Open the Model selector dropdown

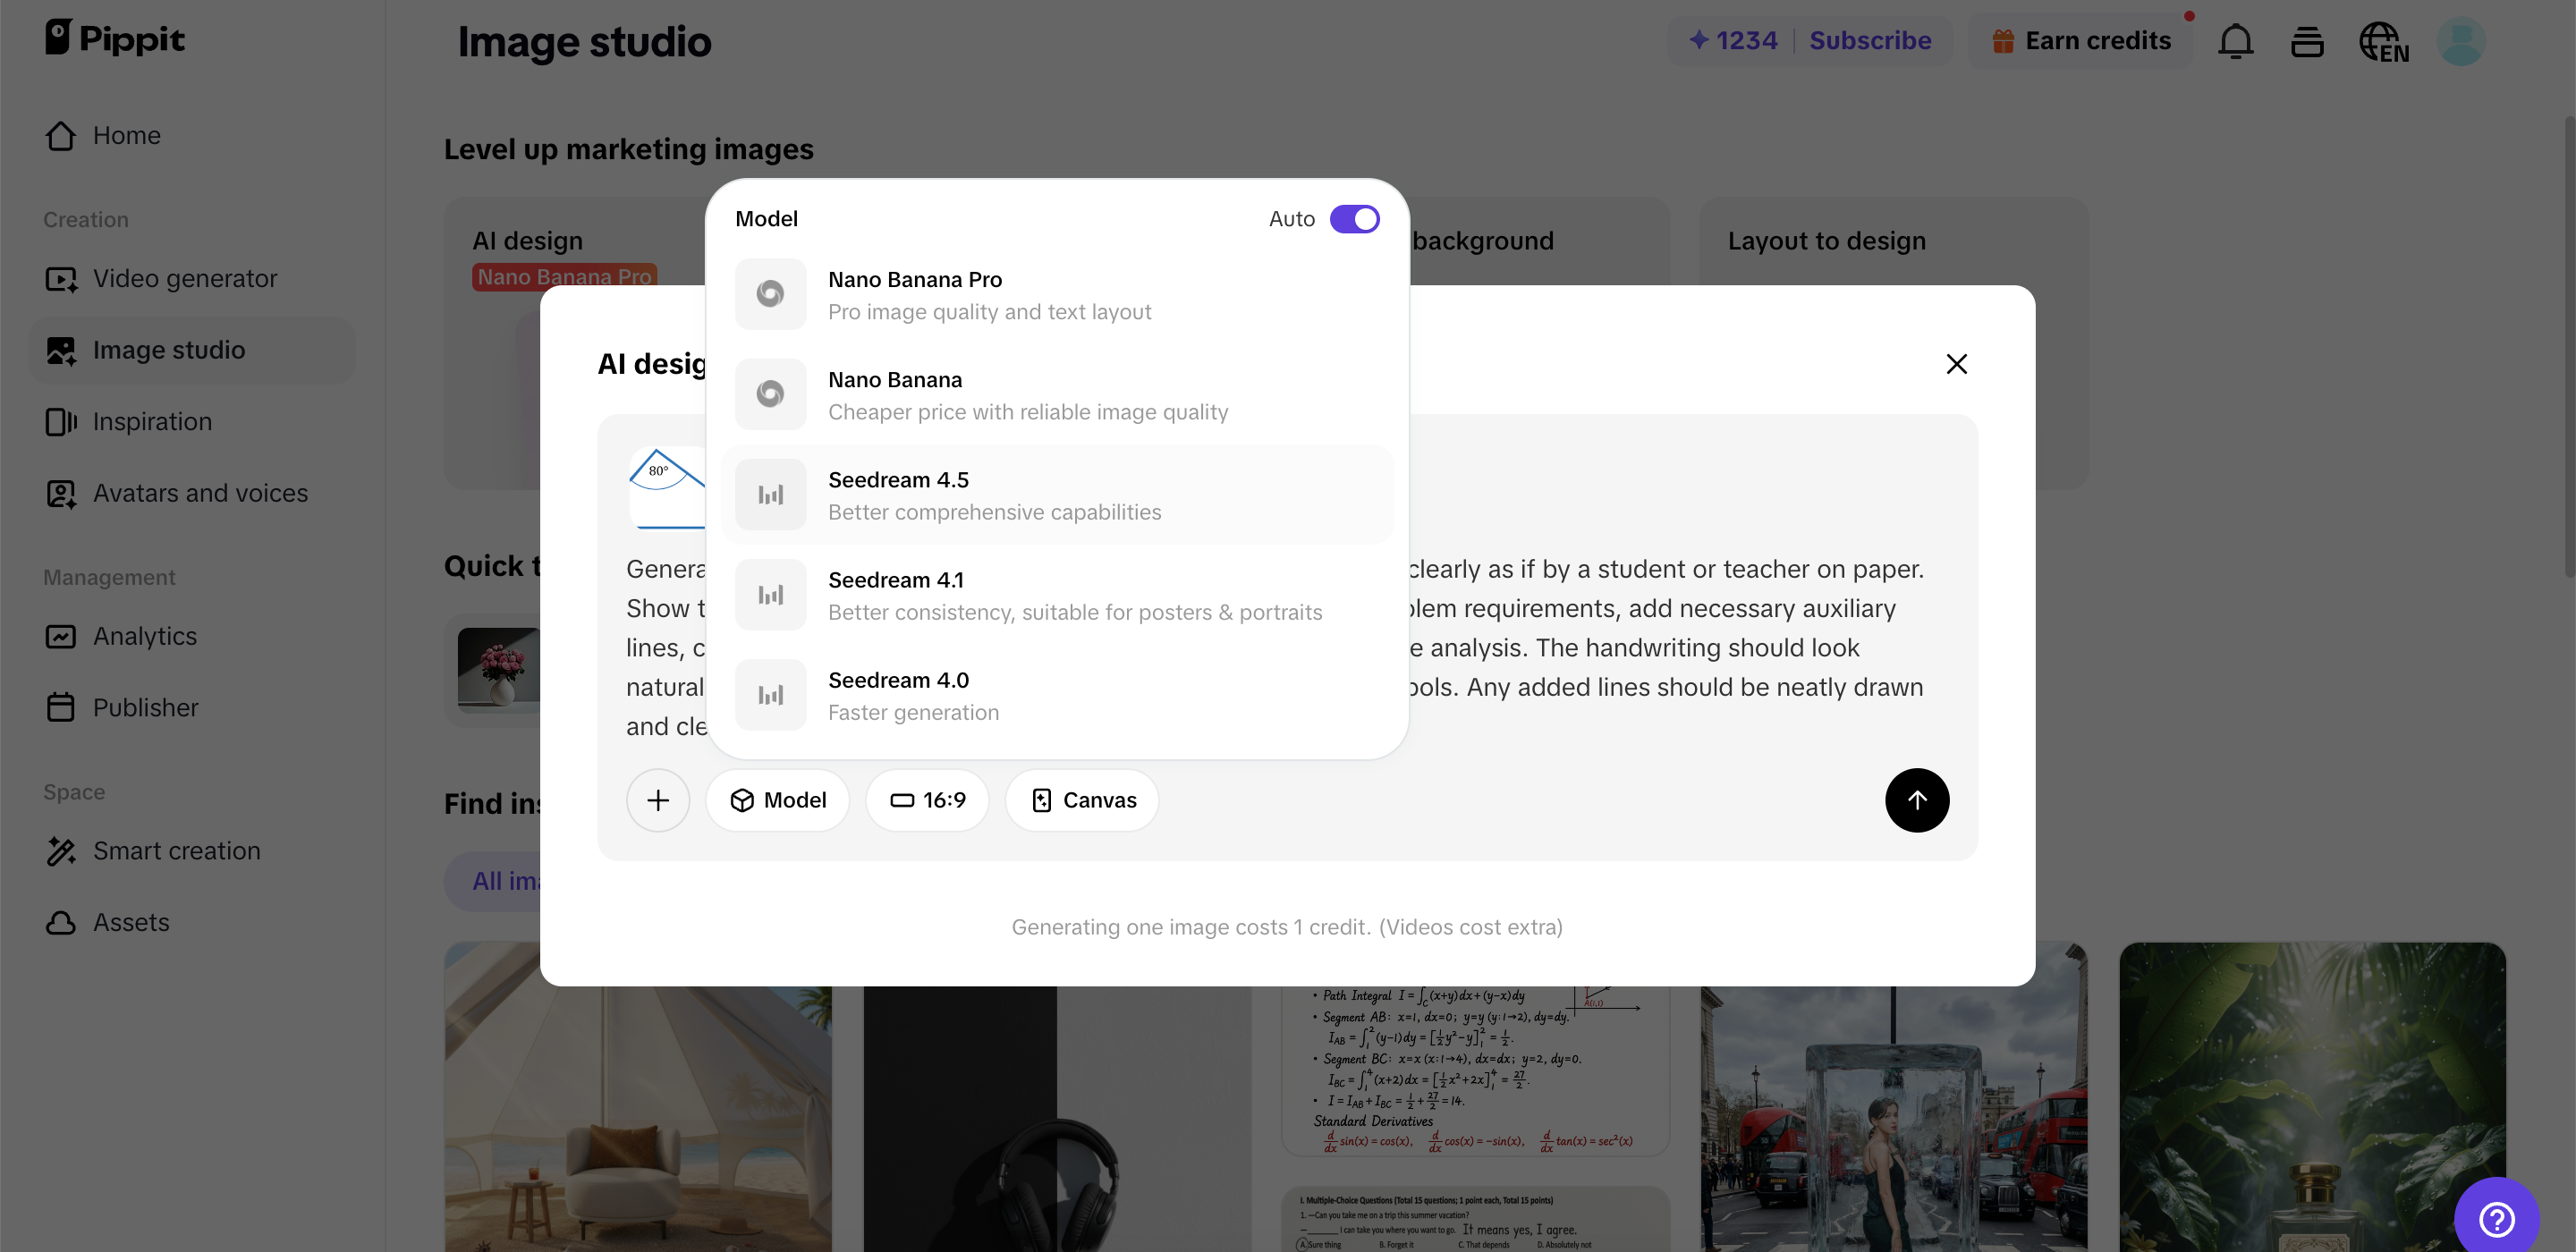(x=777, y=800)
